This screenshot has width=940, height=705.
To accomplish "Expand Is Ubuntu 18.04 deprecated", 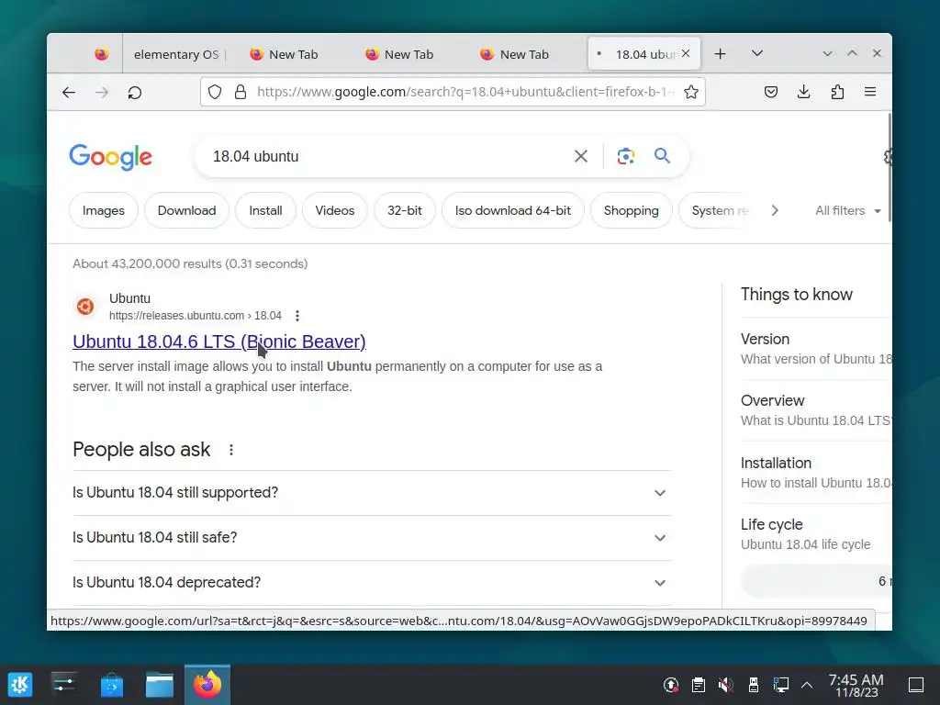I will (x=372, y=583).
